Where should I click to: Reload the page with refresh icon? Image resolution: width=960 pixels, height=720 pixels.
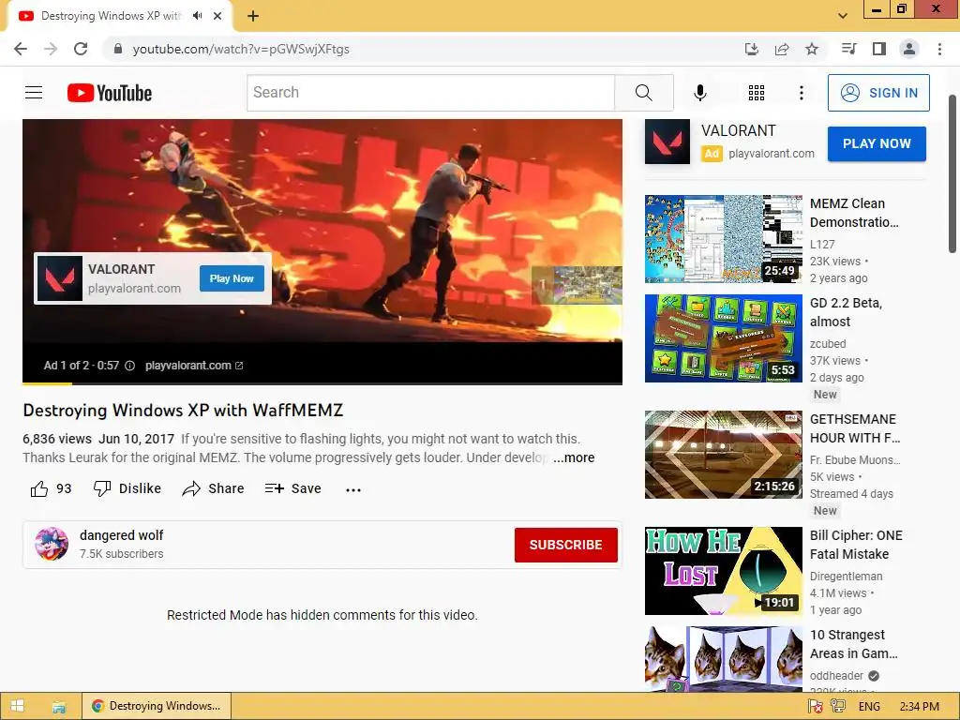pyautogui.click(x=81, y=49)
